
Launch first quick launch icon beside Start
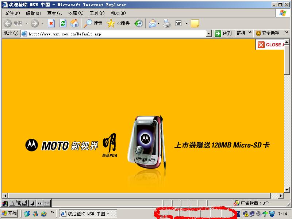pyautogui.click(x=27, y=214)
